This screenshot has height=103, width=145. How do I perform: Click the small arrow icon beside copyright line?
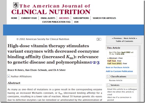99,39
